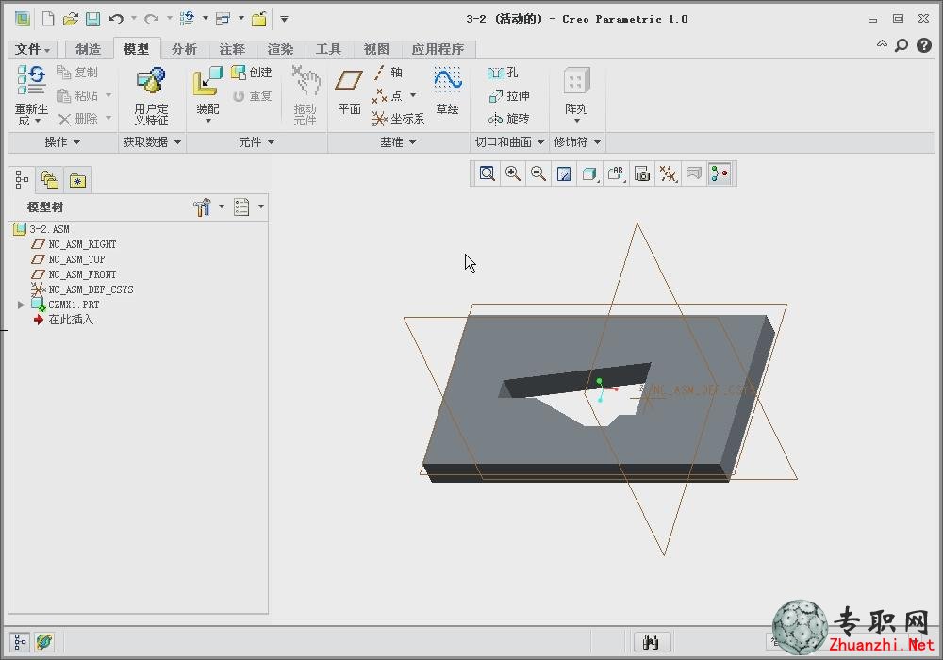
Task: Switch to the 工具 ribbon tab
Action: [x=328, y=49]
